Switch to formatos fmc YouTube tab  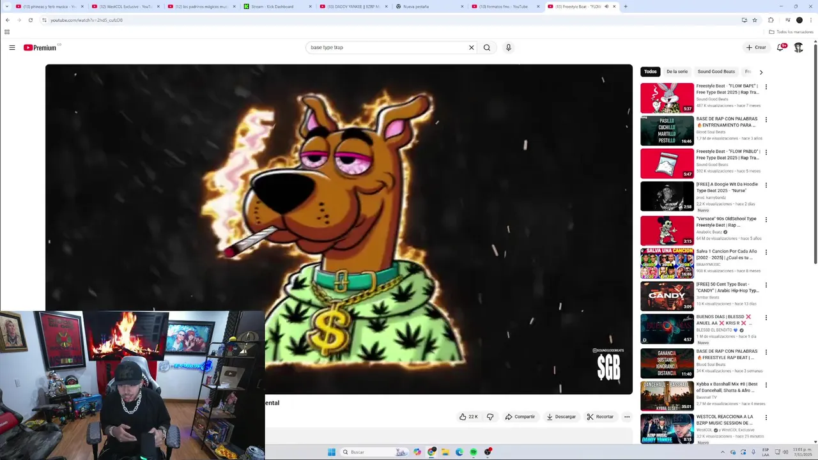pos(505,6)
